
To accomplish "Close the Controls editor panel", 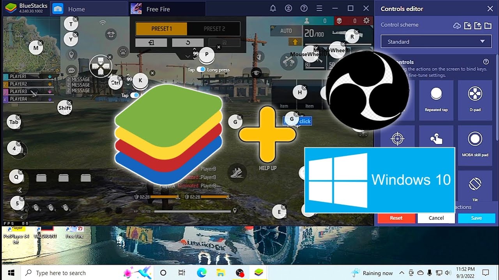I will click(490, 9).
